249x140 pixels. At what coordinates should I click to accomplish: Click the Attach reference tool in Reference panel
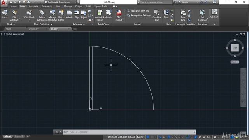(x=69, y=14)
